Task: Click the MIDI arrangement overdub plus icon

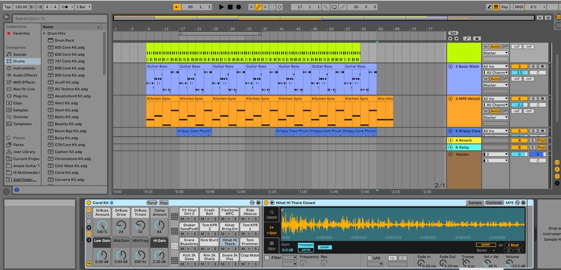Action: (x=251, y=7)
